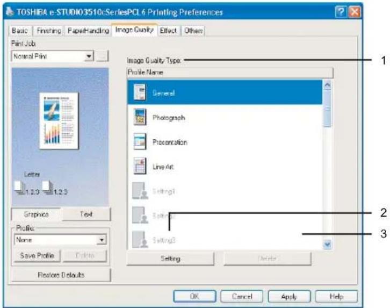Viewport: 390px width, 308px height.
Task: Close the Printing Preferences dialog
Action: coord(354,12)
